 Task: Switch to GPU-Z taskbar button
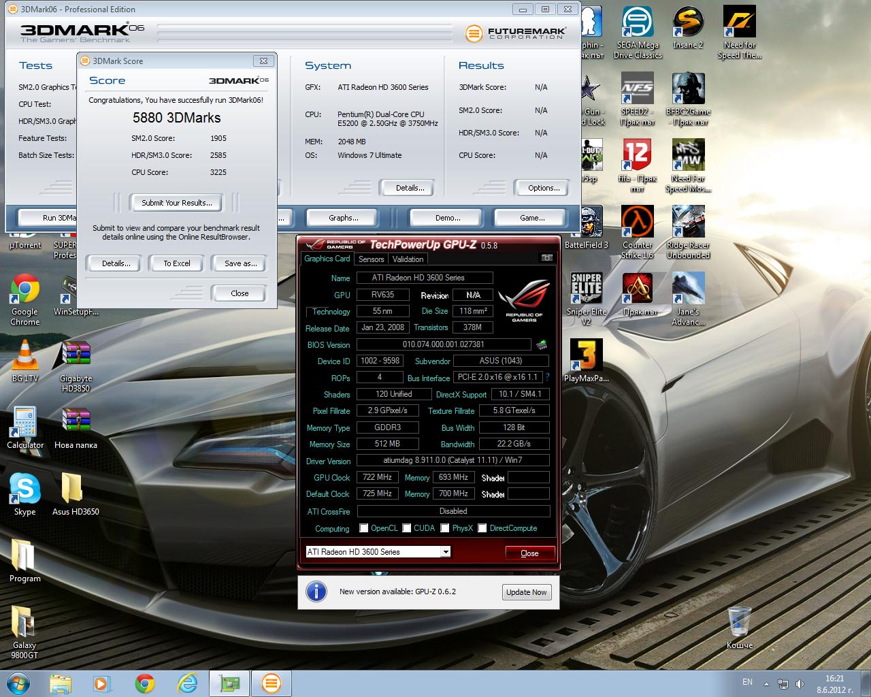coord(229,683)
